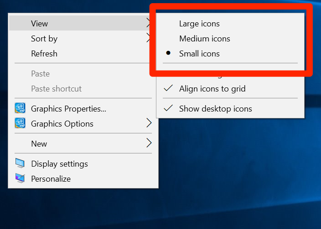This screenshot has width=321, height=229.
Task: Expand the View submenu arrow
Action: click(x=149, y=23)
